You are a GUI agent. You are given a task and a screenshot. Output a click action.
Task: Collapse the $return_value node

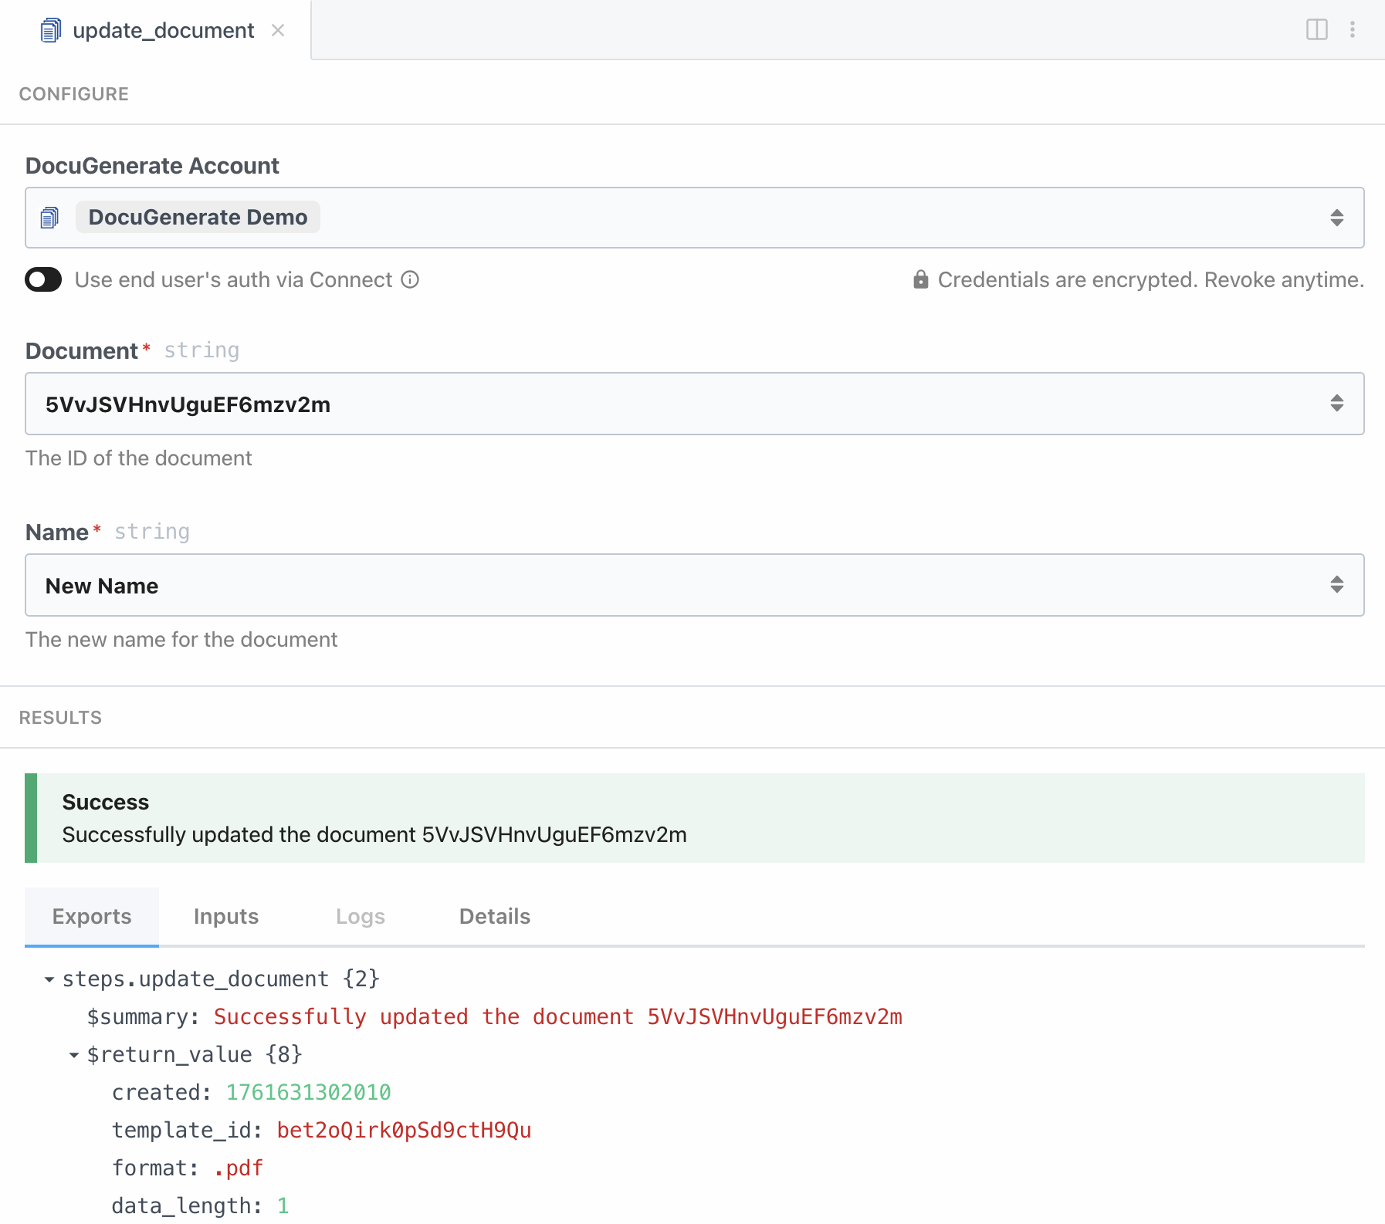74,1055
